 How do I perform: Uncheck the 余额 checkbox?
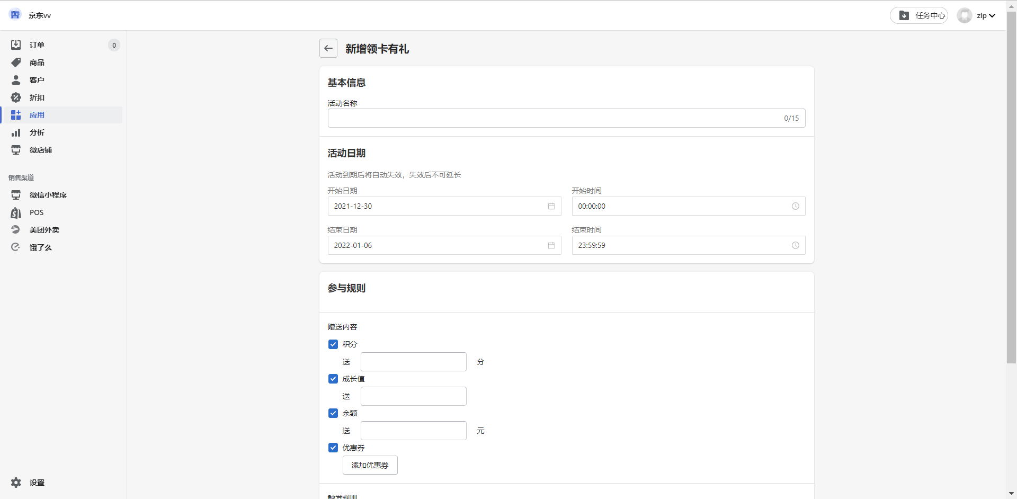tap(333, 413)
